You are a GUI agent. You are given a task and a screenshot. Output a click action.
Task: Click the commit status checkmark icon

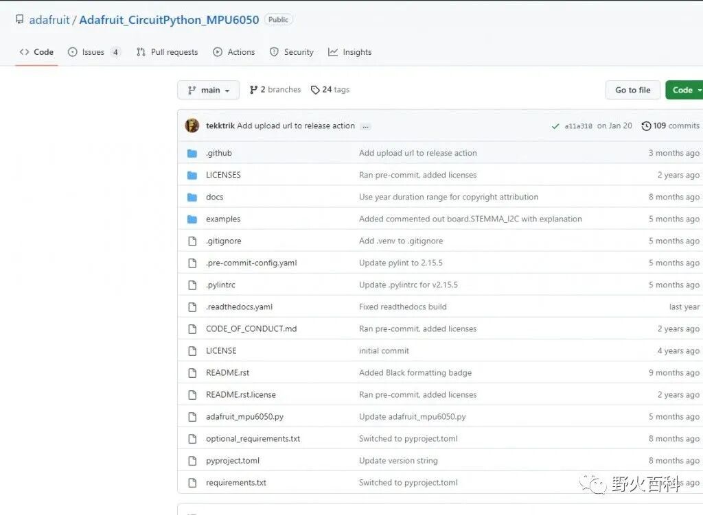tap(555, 126)
